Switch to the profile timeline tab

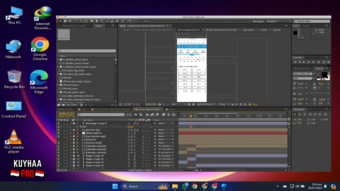pos(172,109)
